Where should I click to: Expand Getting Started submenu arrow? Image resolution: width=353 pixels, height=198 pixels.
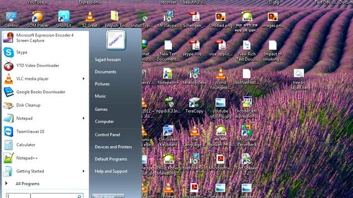click(x=83, y=171)
